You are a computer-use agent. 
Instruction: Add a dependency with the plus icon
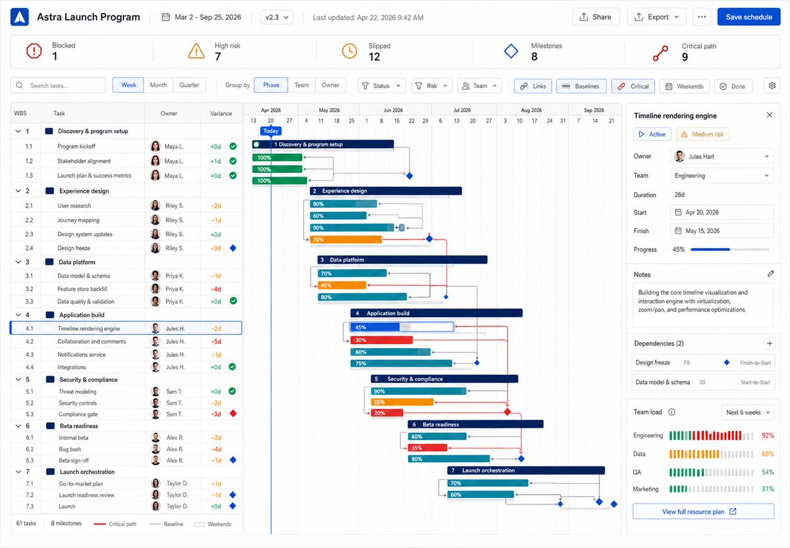[x=770, y=343]
